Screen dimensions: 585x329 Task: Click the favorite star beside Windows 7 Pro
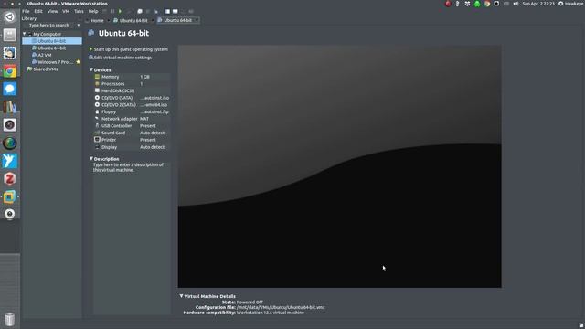(78, 62)
